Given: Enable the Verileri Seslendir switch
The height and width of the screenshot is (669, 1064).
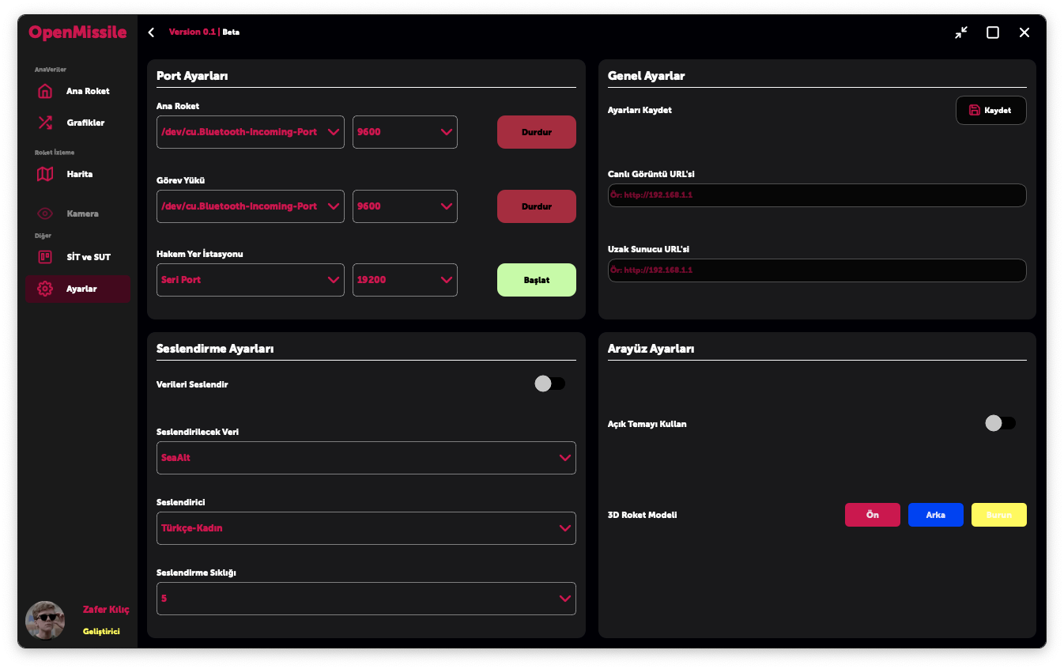Looking at the screenshot, I should (549, 384).
